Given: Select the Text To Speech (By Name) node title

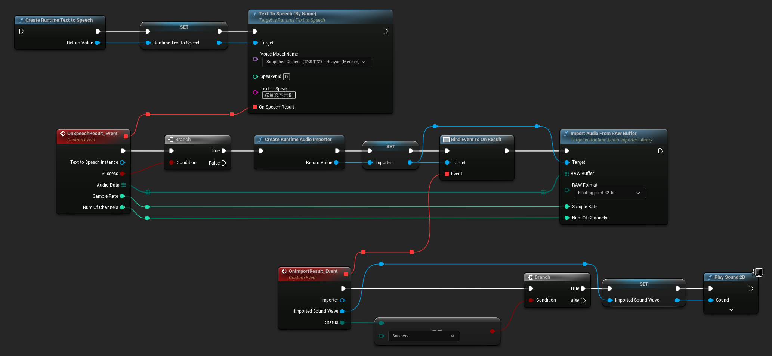Looking at the screenshot, I should (287, 14).
